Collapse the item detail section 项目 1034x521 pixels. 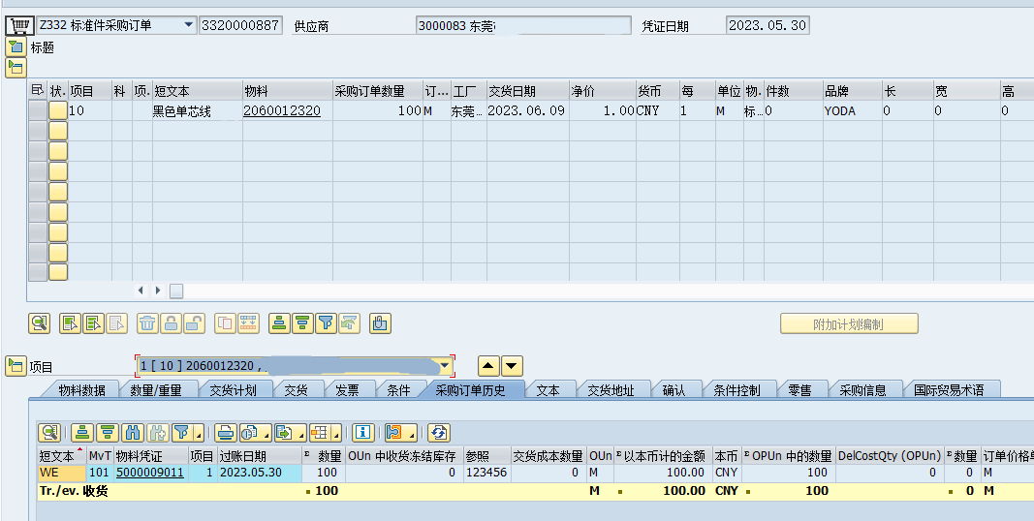pos(16,366)
